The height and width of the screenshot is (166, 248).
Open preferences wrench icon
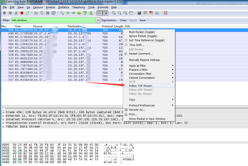(157, 13)
